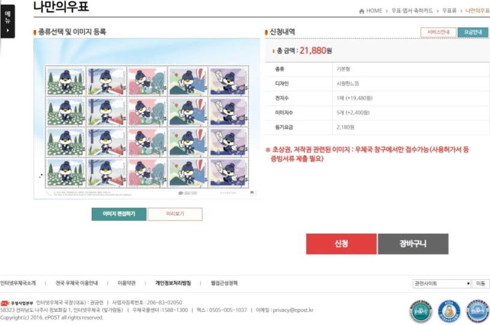Image resolution: width=490 pixels, height=325 pixels.
Task: Click the green PIMS certification badge
Action: pyautogui.click(x=421, y=311)
